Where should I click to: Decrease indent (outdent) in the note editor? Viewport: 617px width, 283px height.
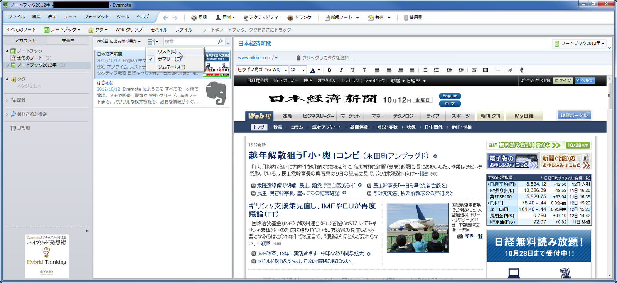tap(449, 70)
